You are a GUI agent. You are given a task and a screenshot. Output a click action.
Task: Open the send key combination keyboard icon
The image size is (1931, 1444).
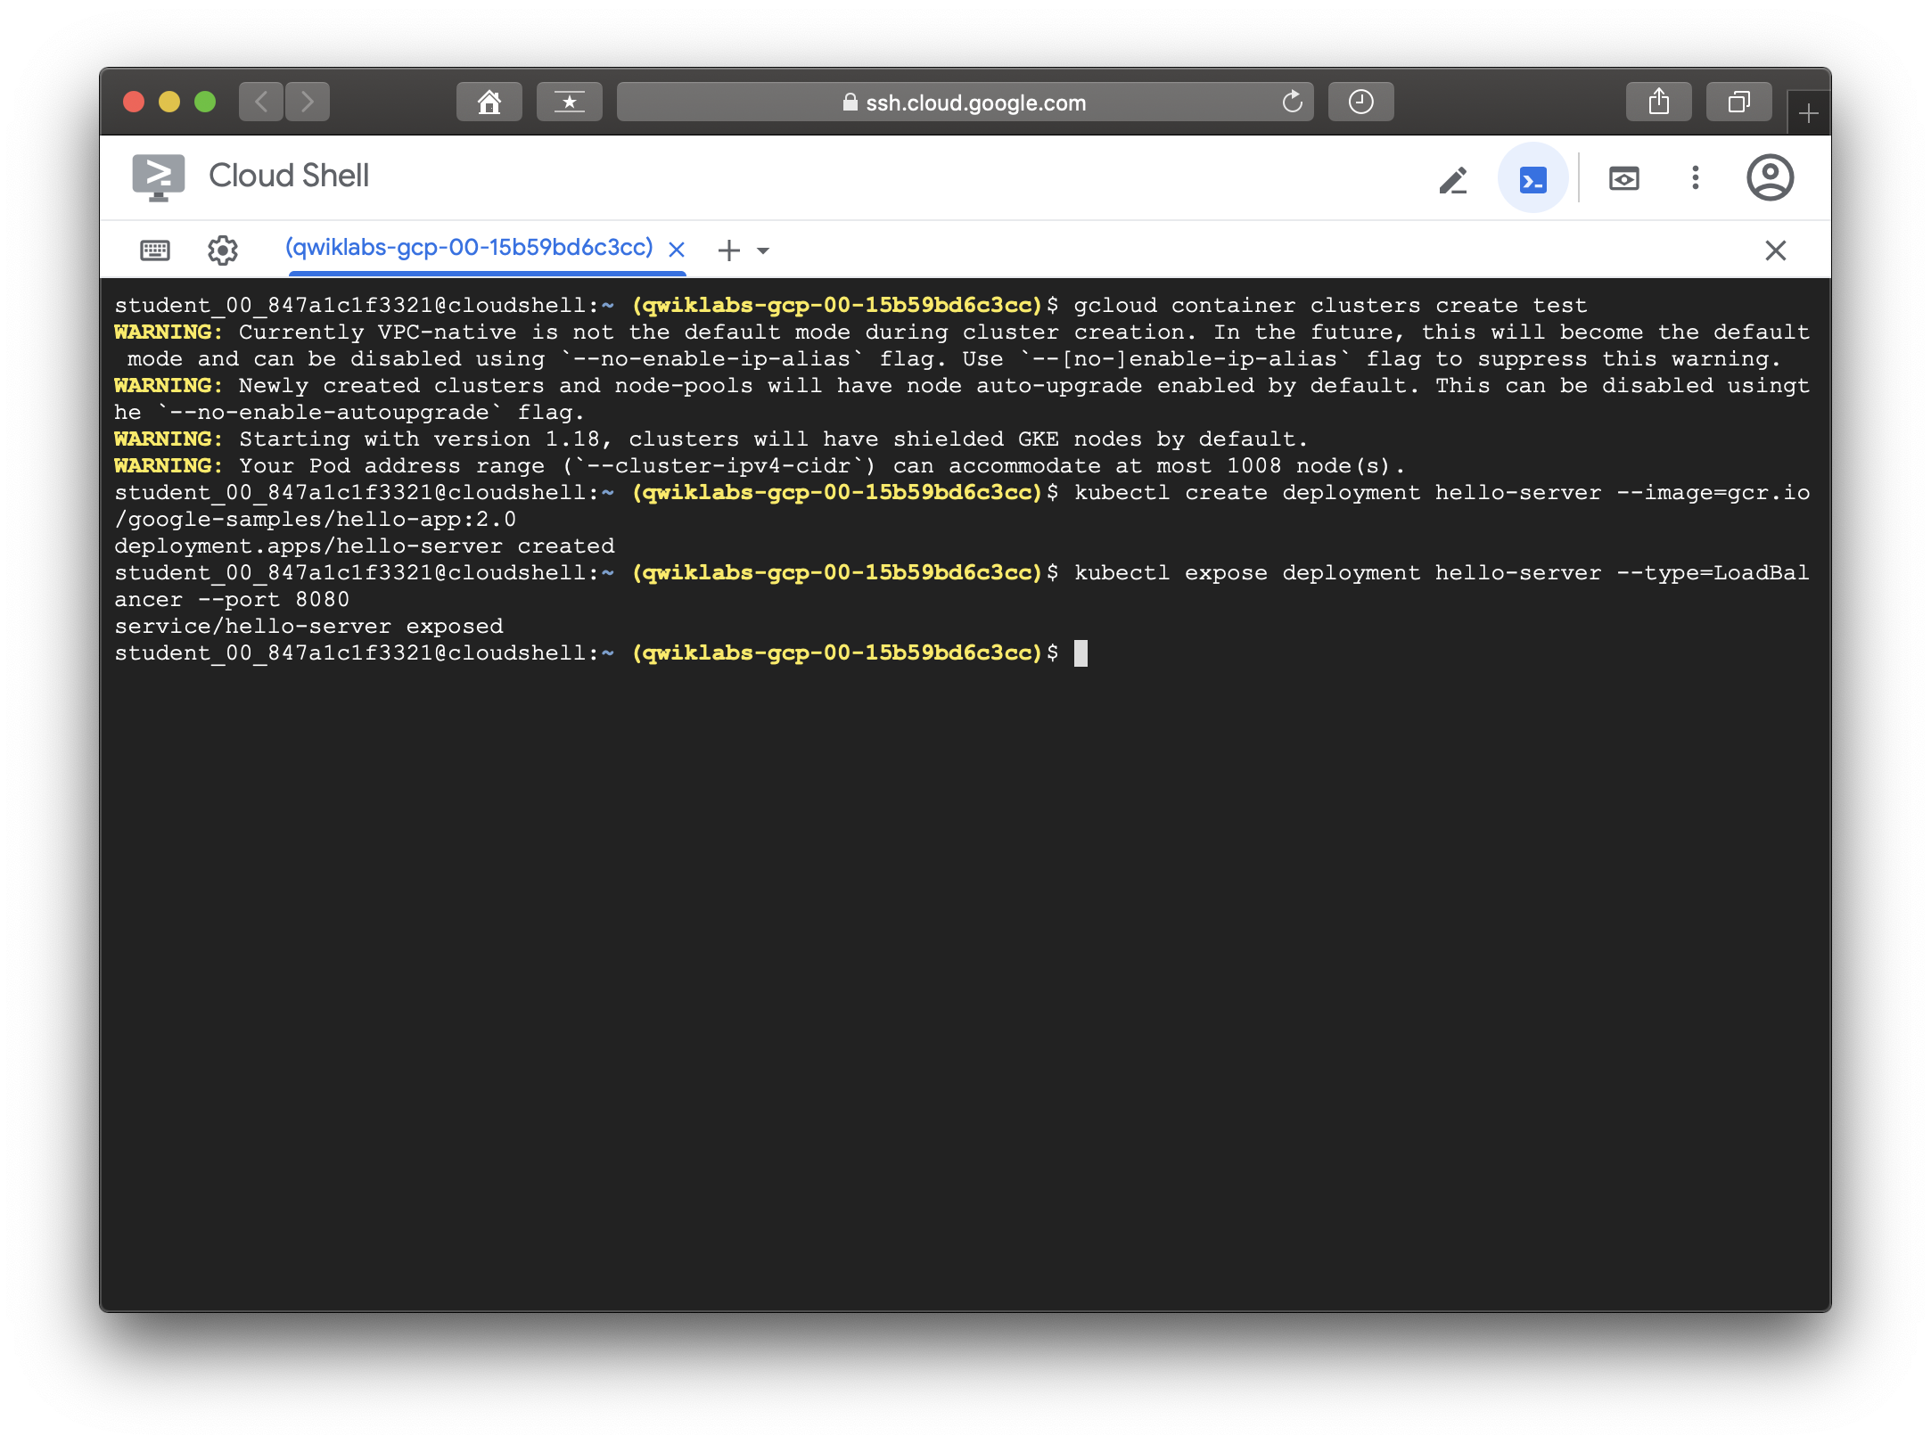click(x=155, y=250)
